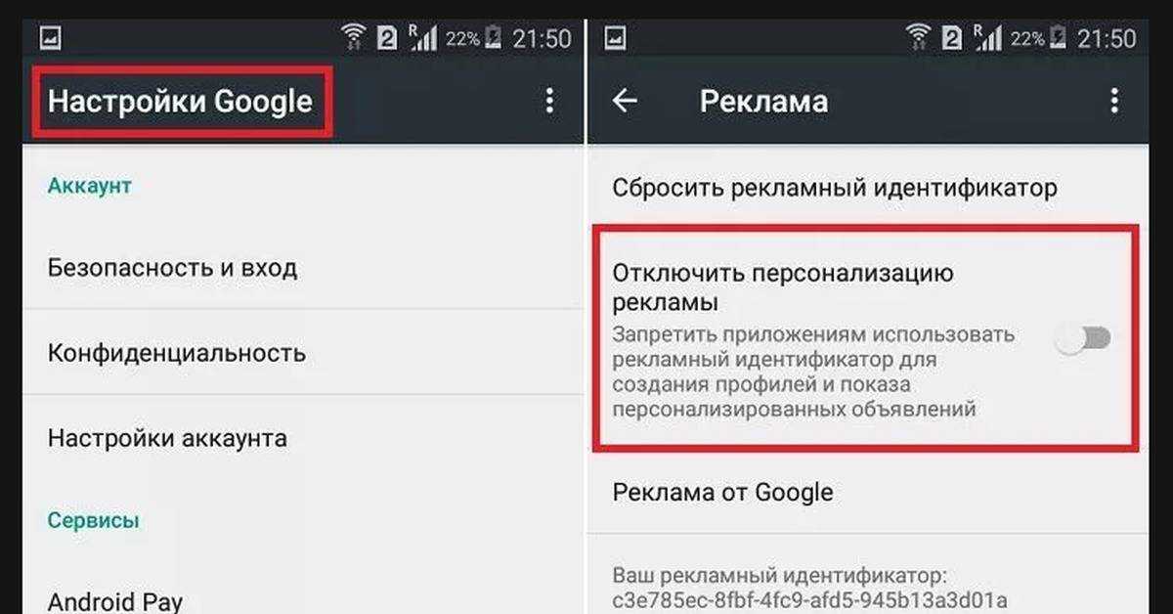1173x614 pixels.
Task: Tap image notification icon in left status bar
Action: [x=51, y=39]
